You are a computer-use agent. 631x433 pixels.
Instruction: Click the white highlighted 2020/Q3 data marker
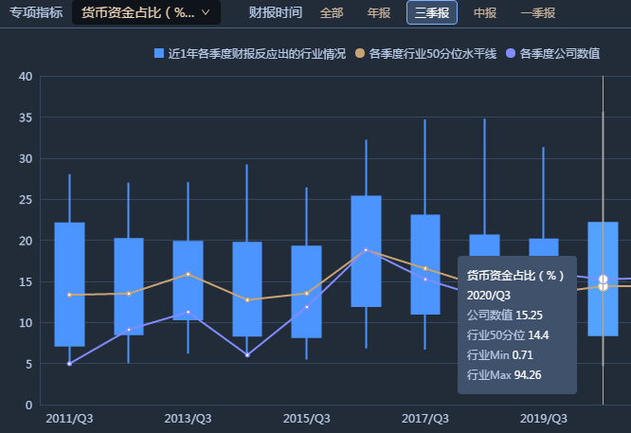[x=603, y=281]
